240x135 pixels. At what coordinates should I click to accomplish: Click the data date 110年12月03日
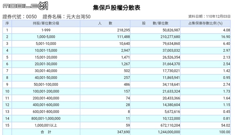(218, 17)
